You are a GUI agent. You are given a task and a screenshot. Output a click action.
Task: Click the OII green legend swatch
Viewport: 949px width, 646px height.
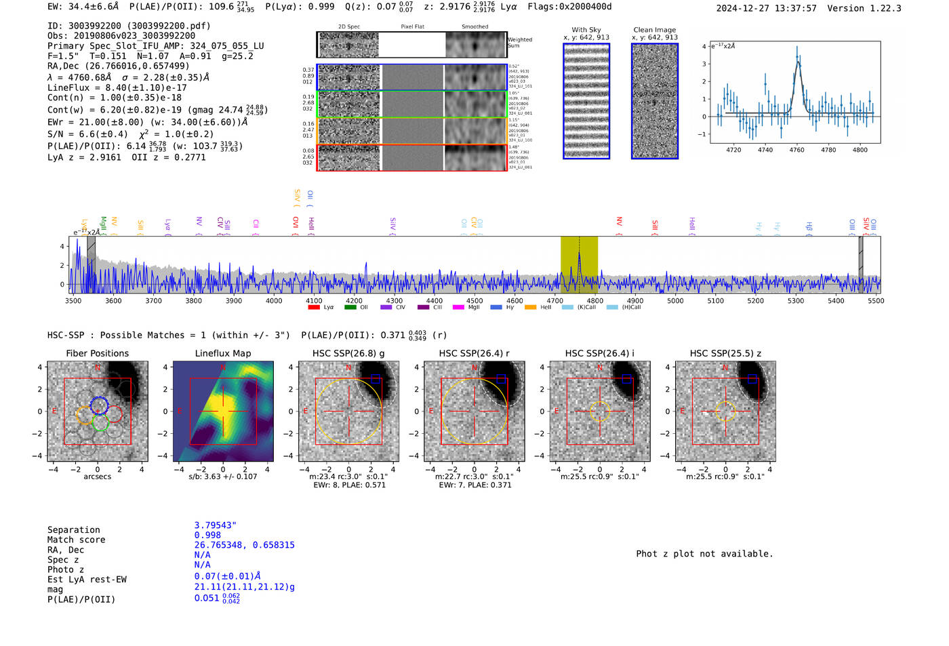pyautogui.click(x=350, y=307)
